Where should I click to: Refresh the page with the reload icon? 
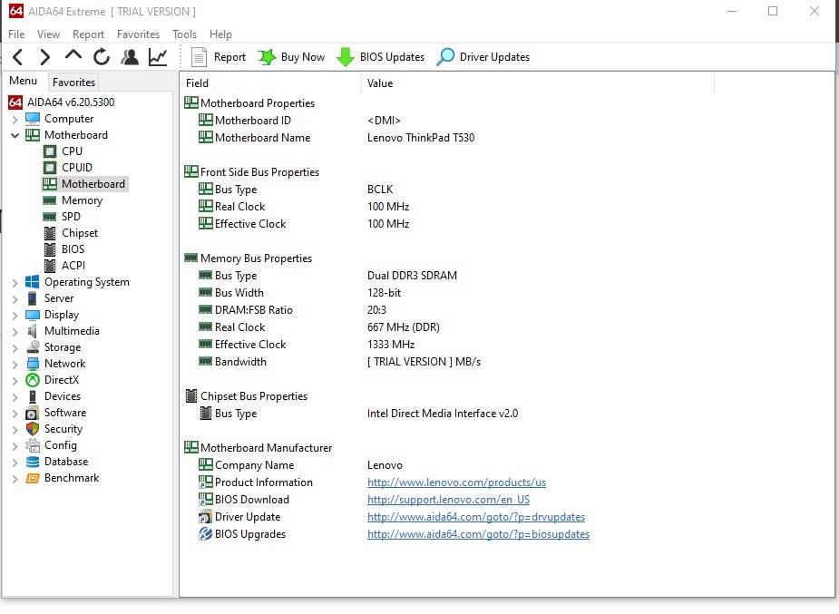[101, 57]
